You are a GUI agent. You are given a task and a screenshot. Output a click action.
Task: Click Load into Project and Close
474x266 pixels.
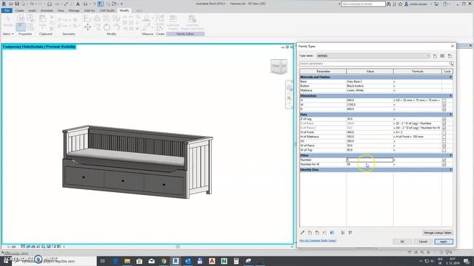(192, 22)
